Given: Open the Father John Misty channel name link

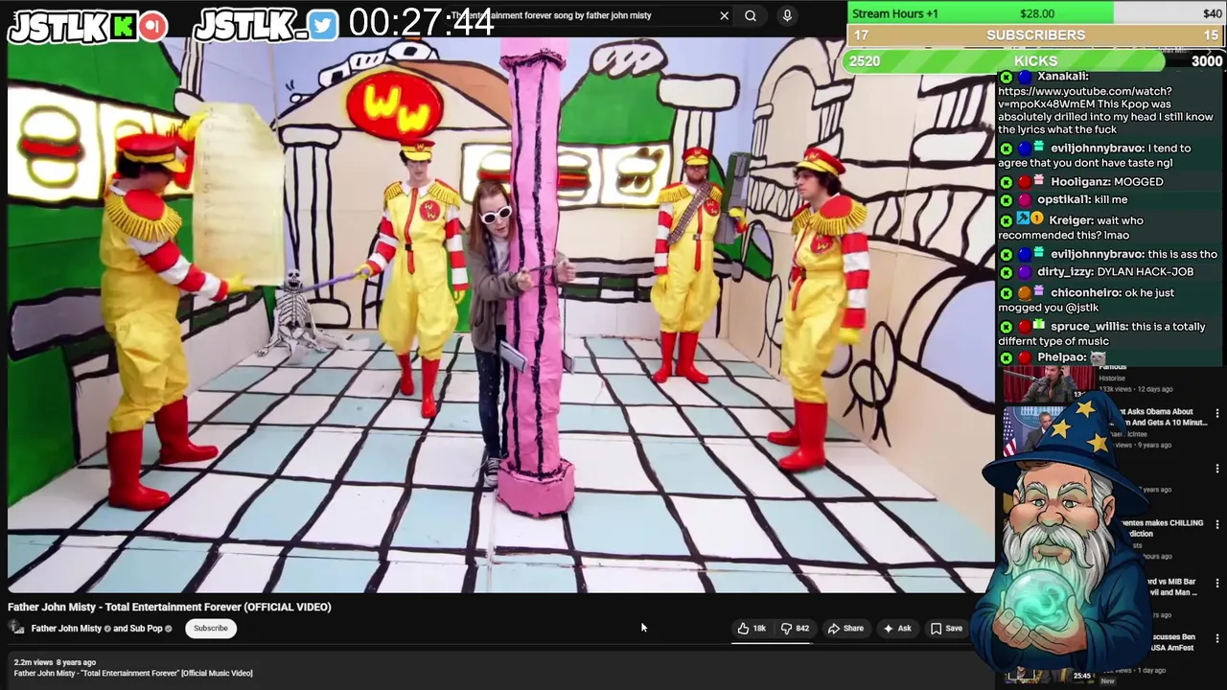Looking at the screenshot, I should click(66, 629).
